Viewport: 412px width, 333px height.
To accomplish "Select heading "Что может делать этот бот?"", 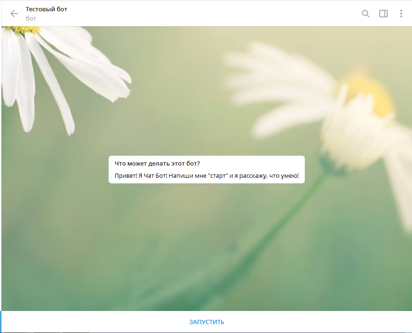I will 157,163.
